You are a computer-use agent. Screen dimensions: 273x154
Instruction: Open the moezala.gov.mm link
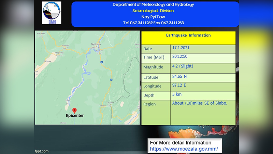[x=184, y=149]
